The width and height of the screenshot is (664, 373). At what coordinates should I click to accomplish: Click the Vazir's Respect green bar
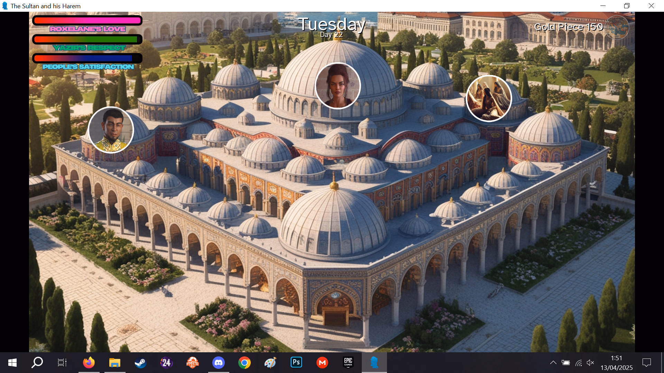(87, 39)
